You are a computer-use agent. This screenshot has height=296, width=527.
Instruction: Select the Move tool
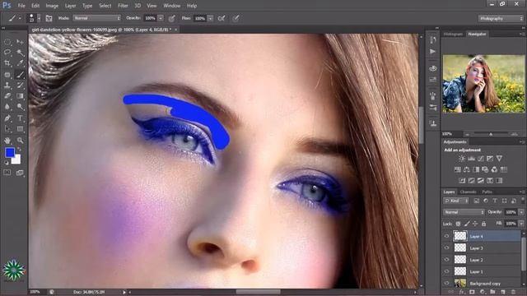[x=20, y=42]
